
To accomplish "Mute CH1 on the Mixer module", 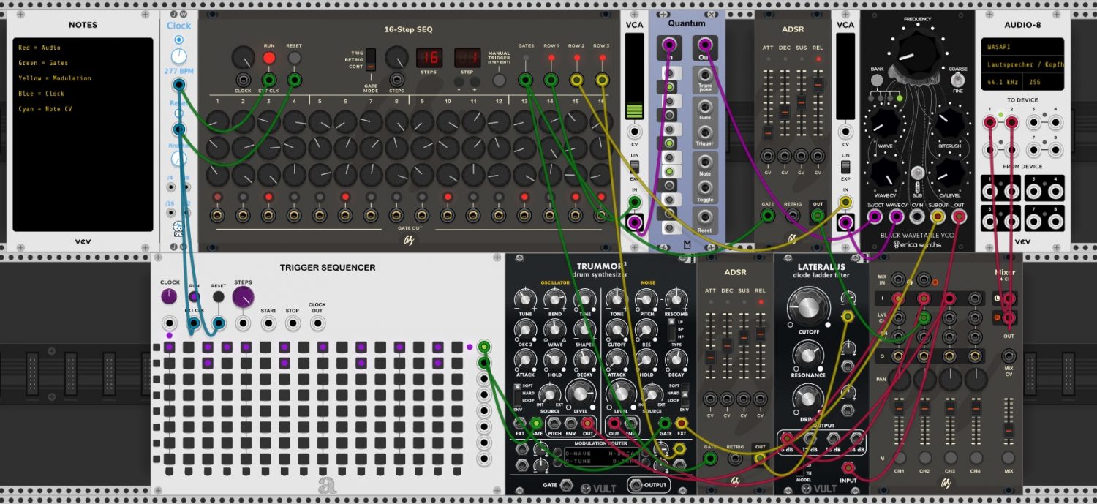I will coord(899,457).
